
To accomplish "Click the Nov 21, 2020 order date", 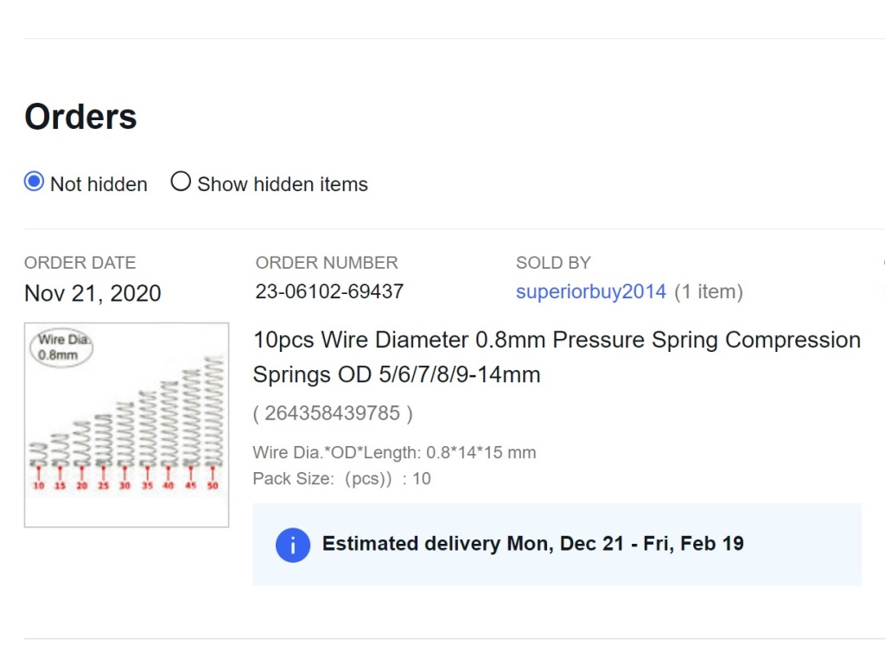I will 92,294.
